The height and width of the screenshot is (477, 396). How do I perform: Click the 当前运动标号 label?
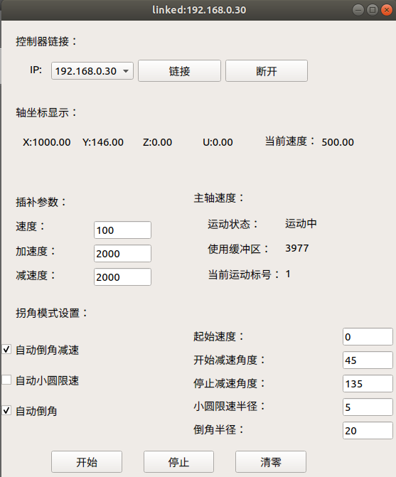(x=244, y=274)
